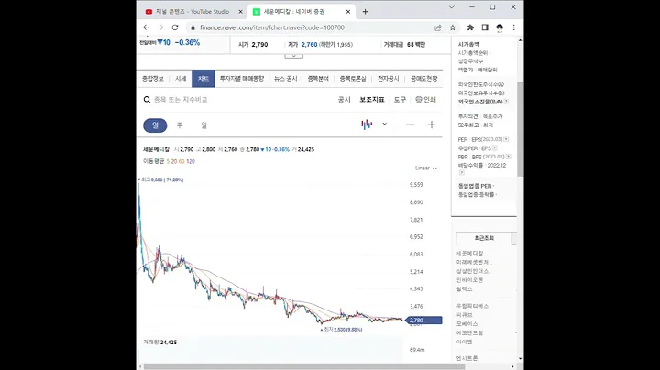Screen dimensions: 660x370
Task: Zoom out the chart with the minus icon
Action: click(x=410, y=125)
